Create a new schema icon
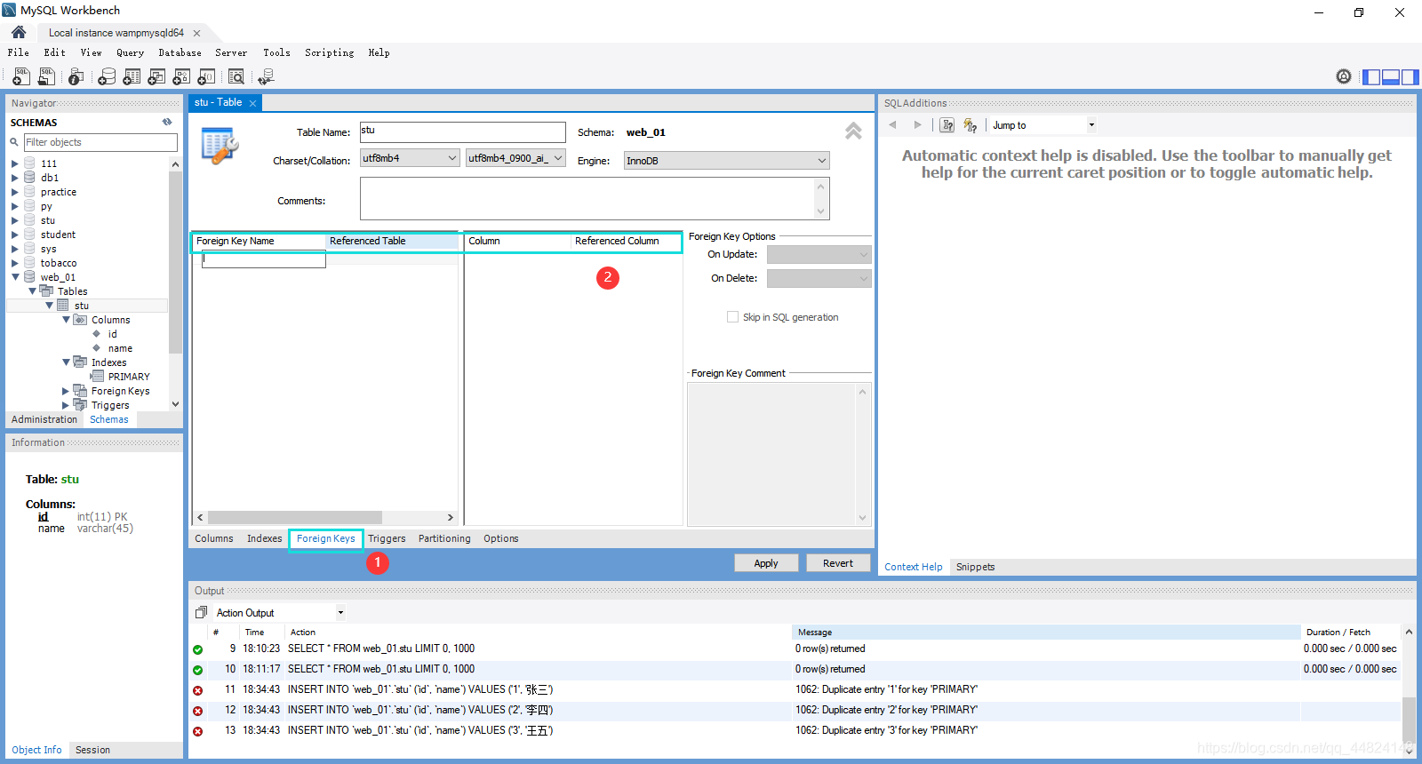The image size is (1422, 764). [107, 77]
